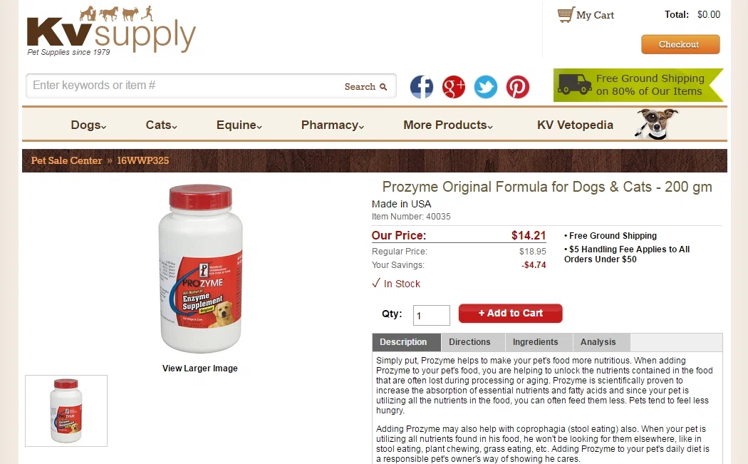
Task: Click the My Cart shopping cart icon
Action: (x=566, y=15)
